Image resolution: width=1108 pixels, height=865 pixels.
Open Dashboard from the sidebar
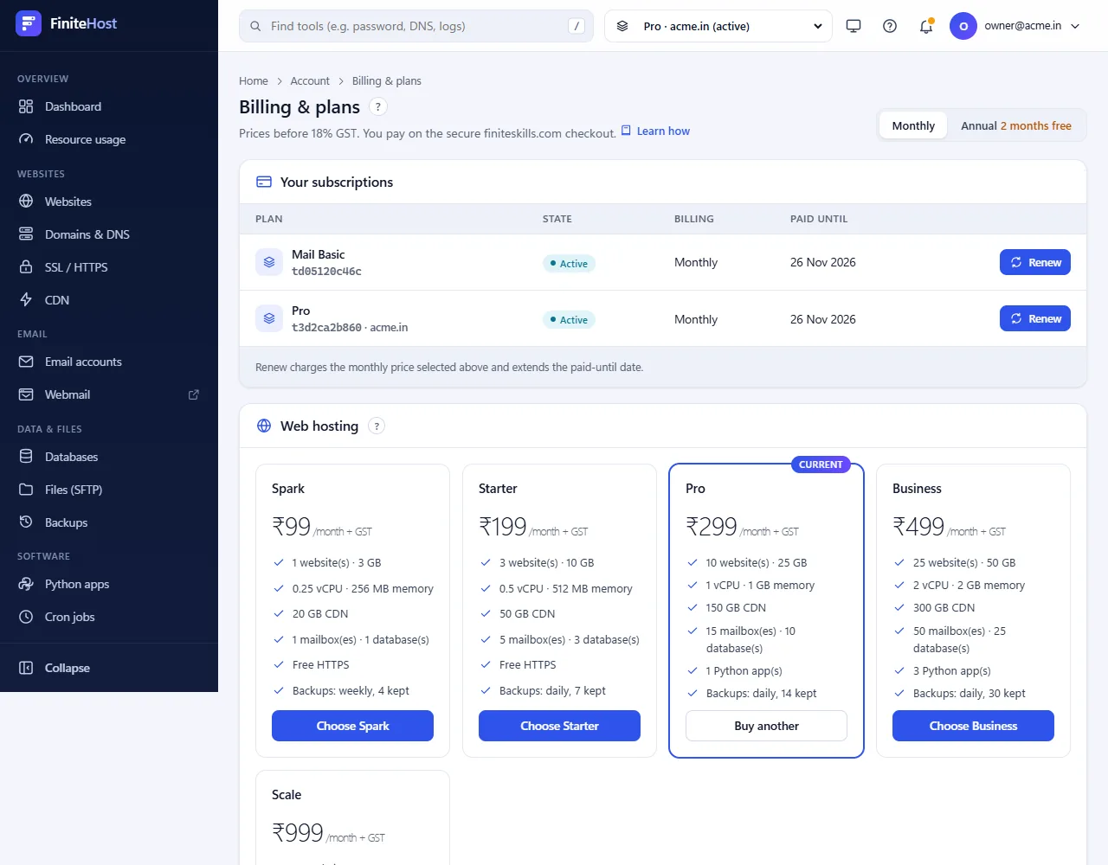[x=109, y=106]
